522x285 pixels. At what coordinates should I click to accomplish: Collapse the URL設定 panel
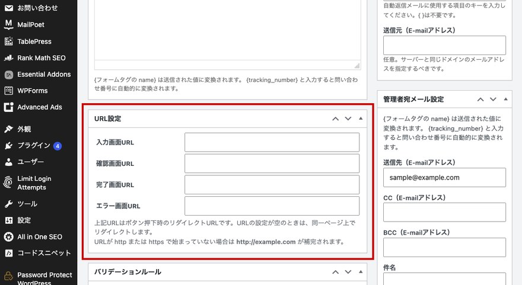coord(361,119)
